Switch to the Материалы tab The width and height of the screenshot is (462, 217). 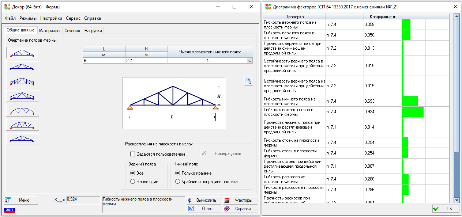pos(49,31)
